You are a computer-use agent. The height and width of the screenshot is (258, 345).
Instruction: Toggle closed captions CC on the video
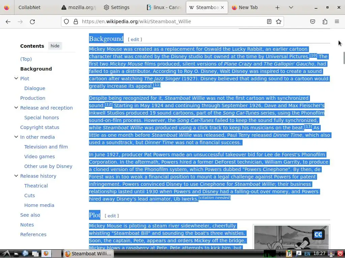318,234
